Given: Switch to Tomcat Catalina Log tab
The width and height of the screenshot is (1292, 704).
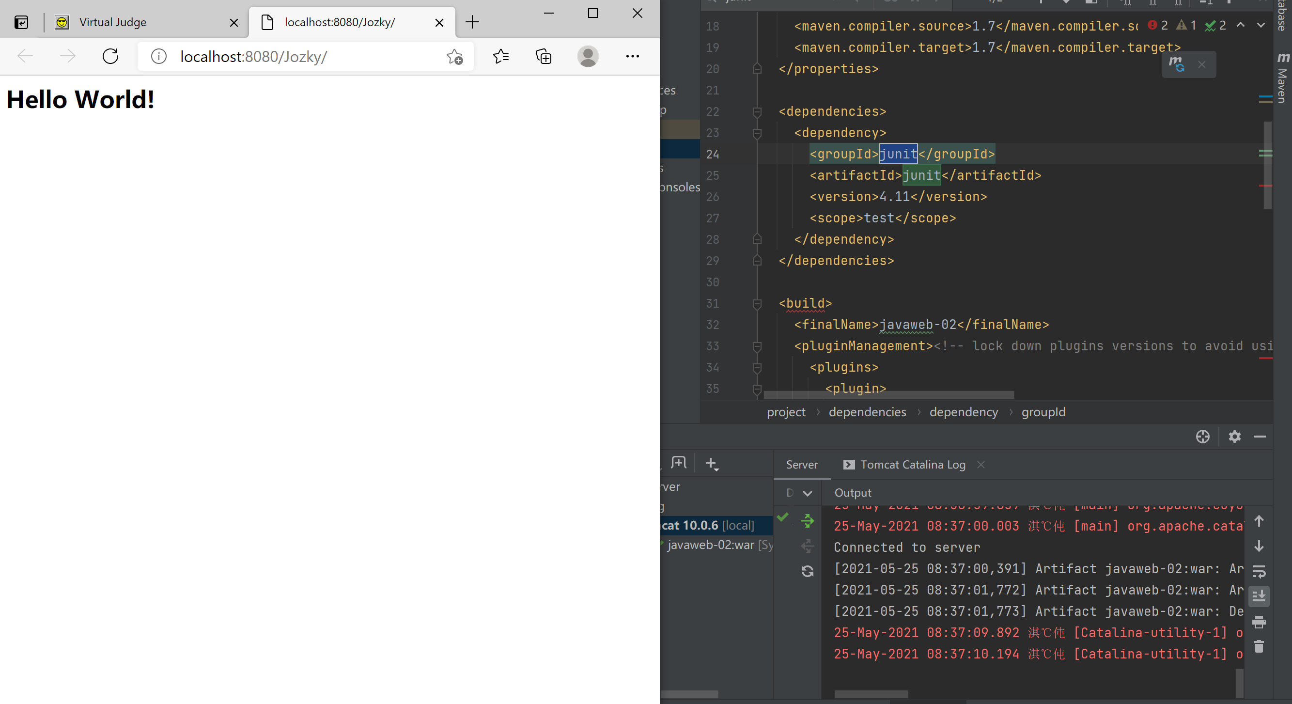Looking at the screenshot, I should 912,465.
